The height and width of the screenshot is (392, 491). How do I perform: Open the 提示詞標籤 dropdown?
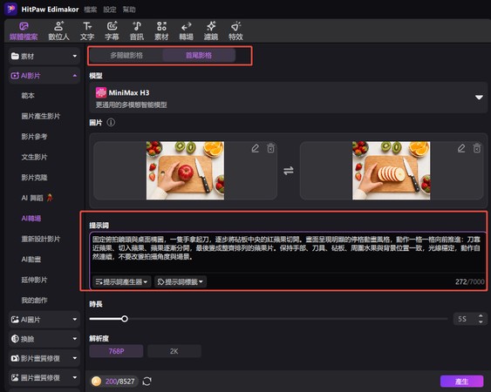click(181, 282)
